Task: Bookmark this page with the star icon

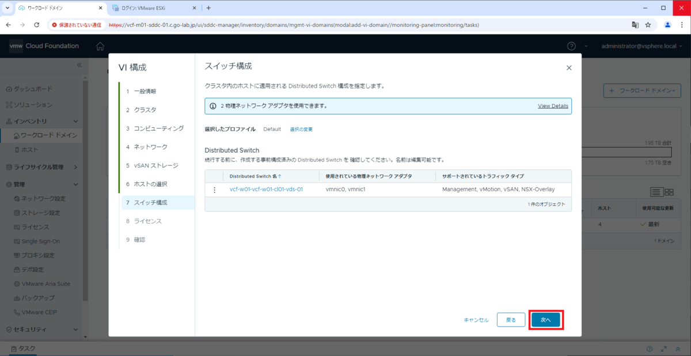Action: [x=648, y=25]
